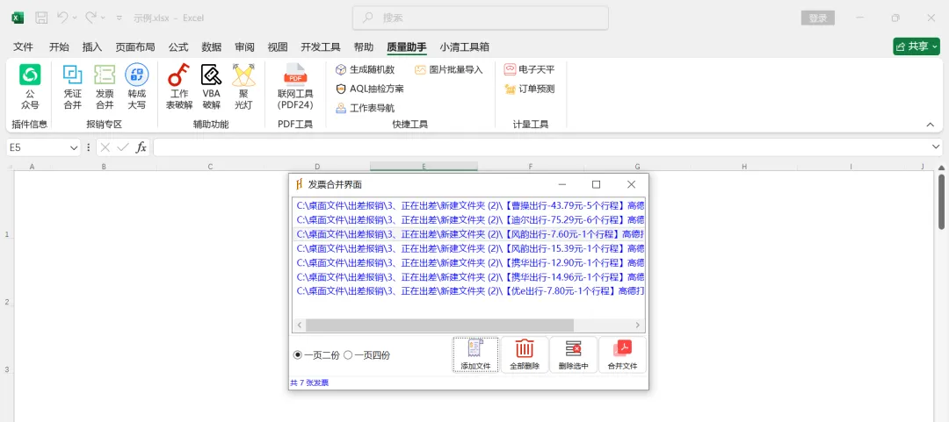Open 工作表导航
Viewport: 949px width, 422px height.
point(365,108)
